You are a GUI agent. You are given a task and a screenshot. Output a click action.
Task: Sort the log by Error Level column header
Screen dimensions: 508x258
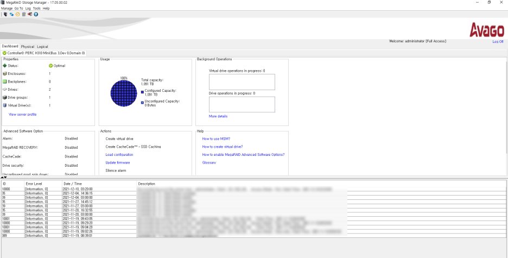pyautogui.click(x=43, y=184)
